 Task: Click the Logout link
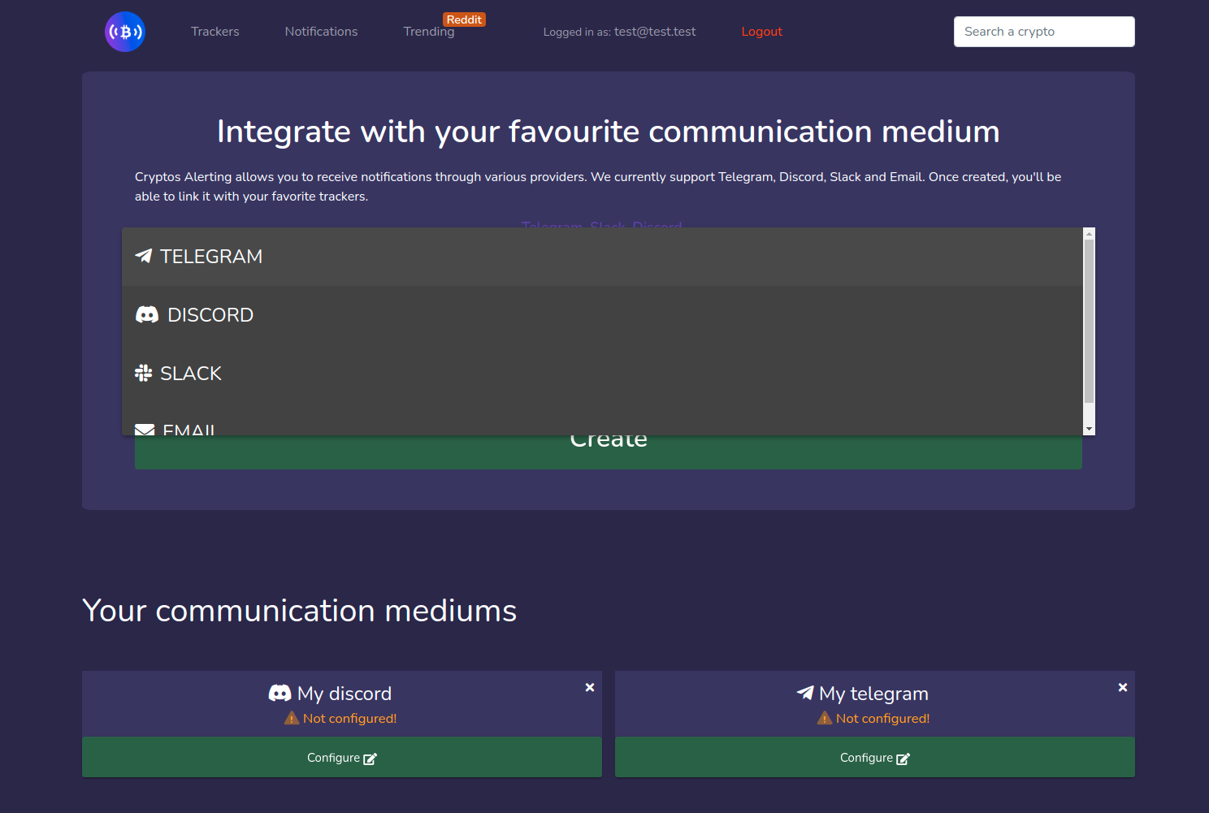tap(761, 32)
